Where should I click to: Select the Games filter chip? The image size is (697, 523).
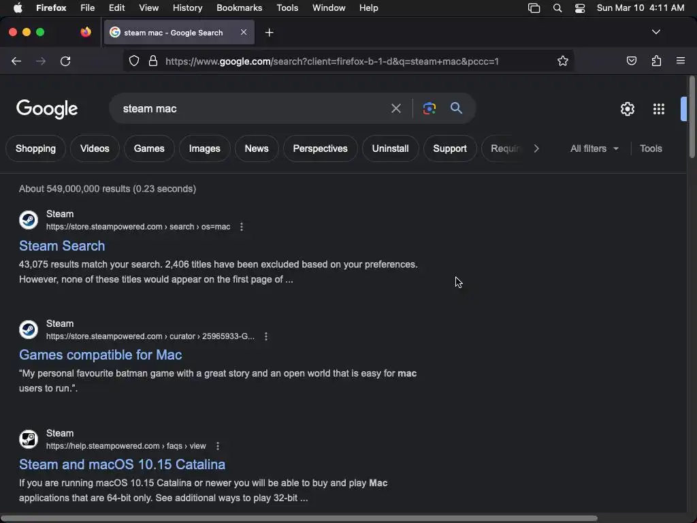[149, 148]
